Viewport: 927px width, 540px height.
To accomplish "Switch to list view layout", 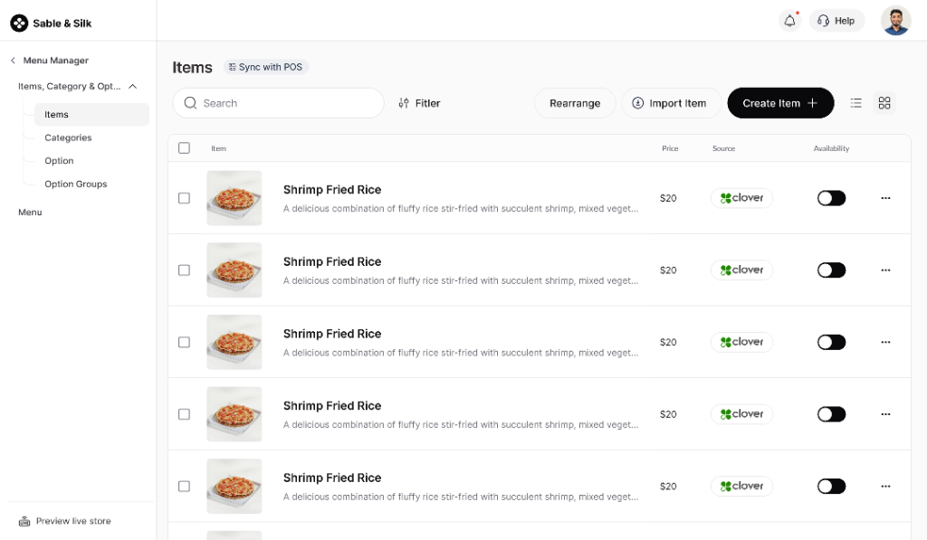I will tap(856, 103).
